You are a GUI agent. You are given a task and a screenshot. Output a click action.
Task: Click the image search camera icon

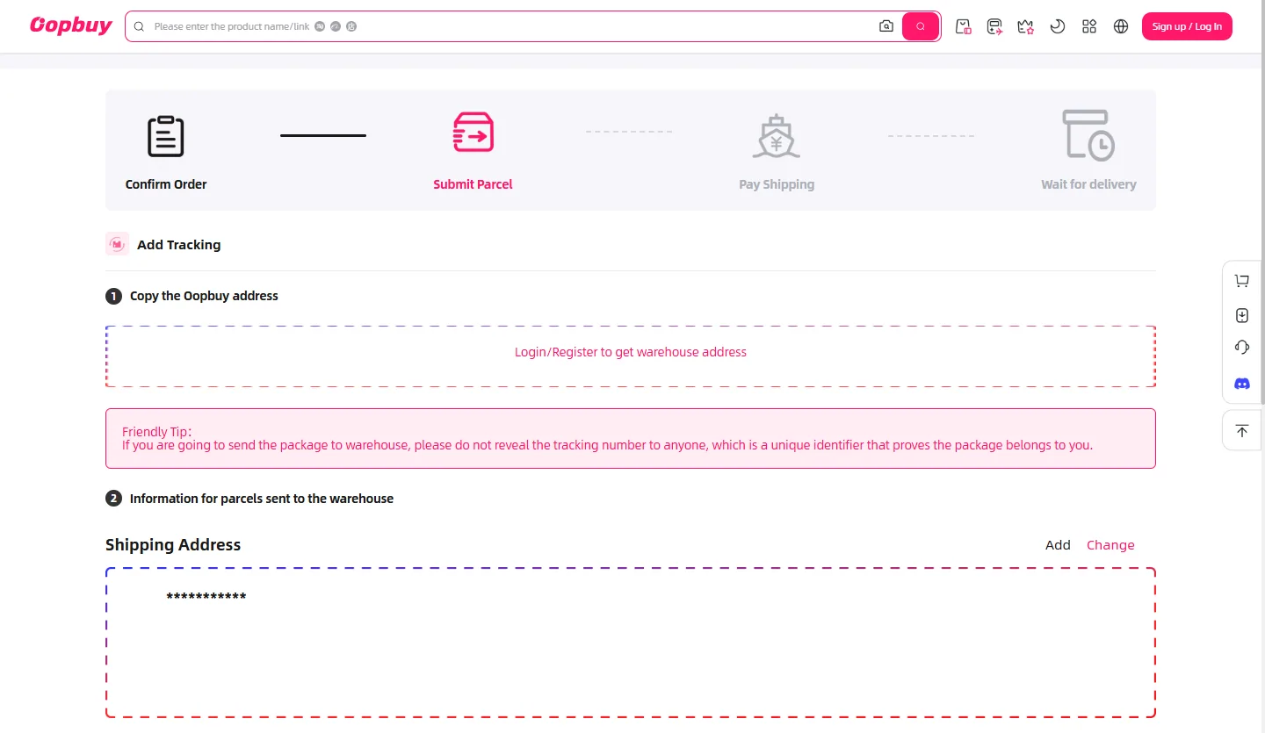886,26
